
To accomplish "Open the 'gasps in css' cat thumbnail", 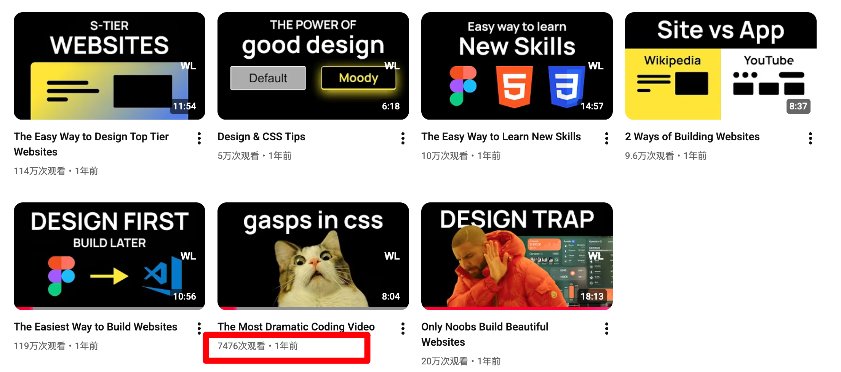I will pos(313,256).
